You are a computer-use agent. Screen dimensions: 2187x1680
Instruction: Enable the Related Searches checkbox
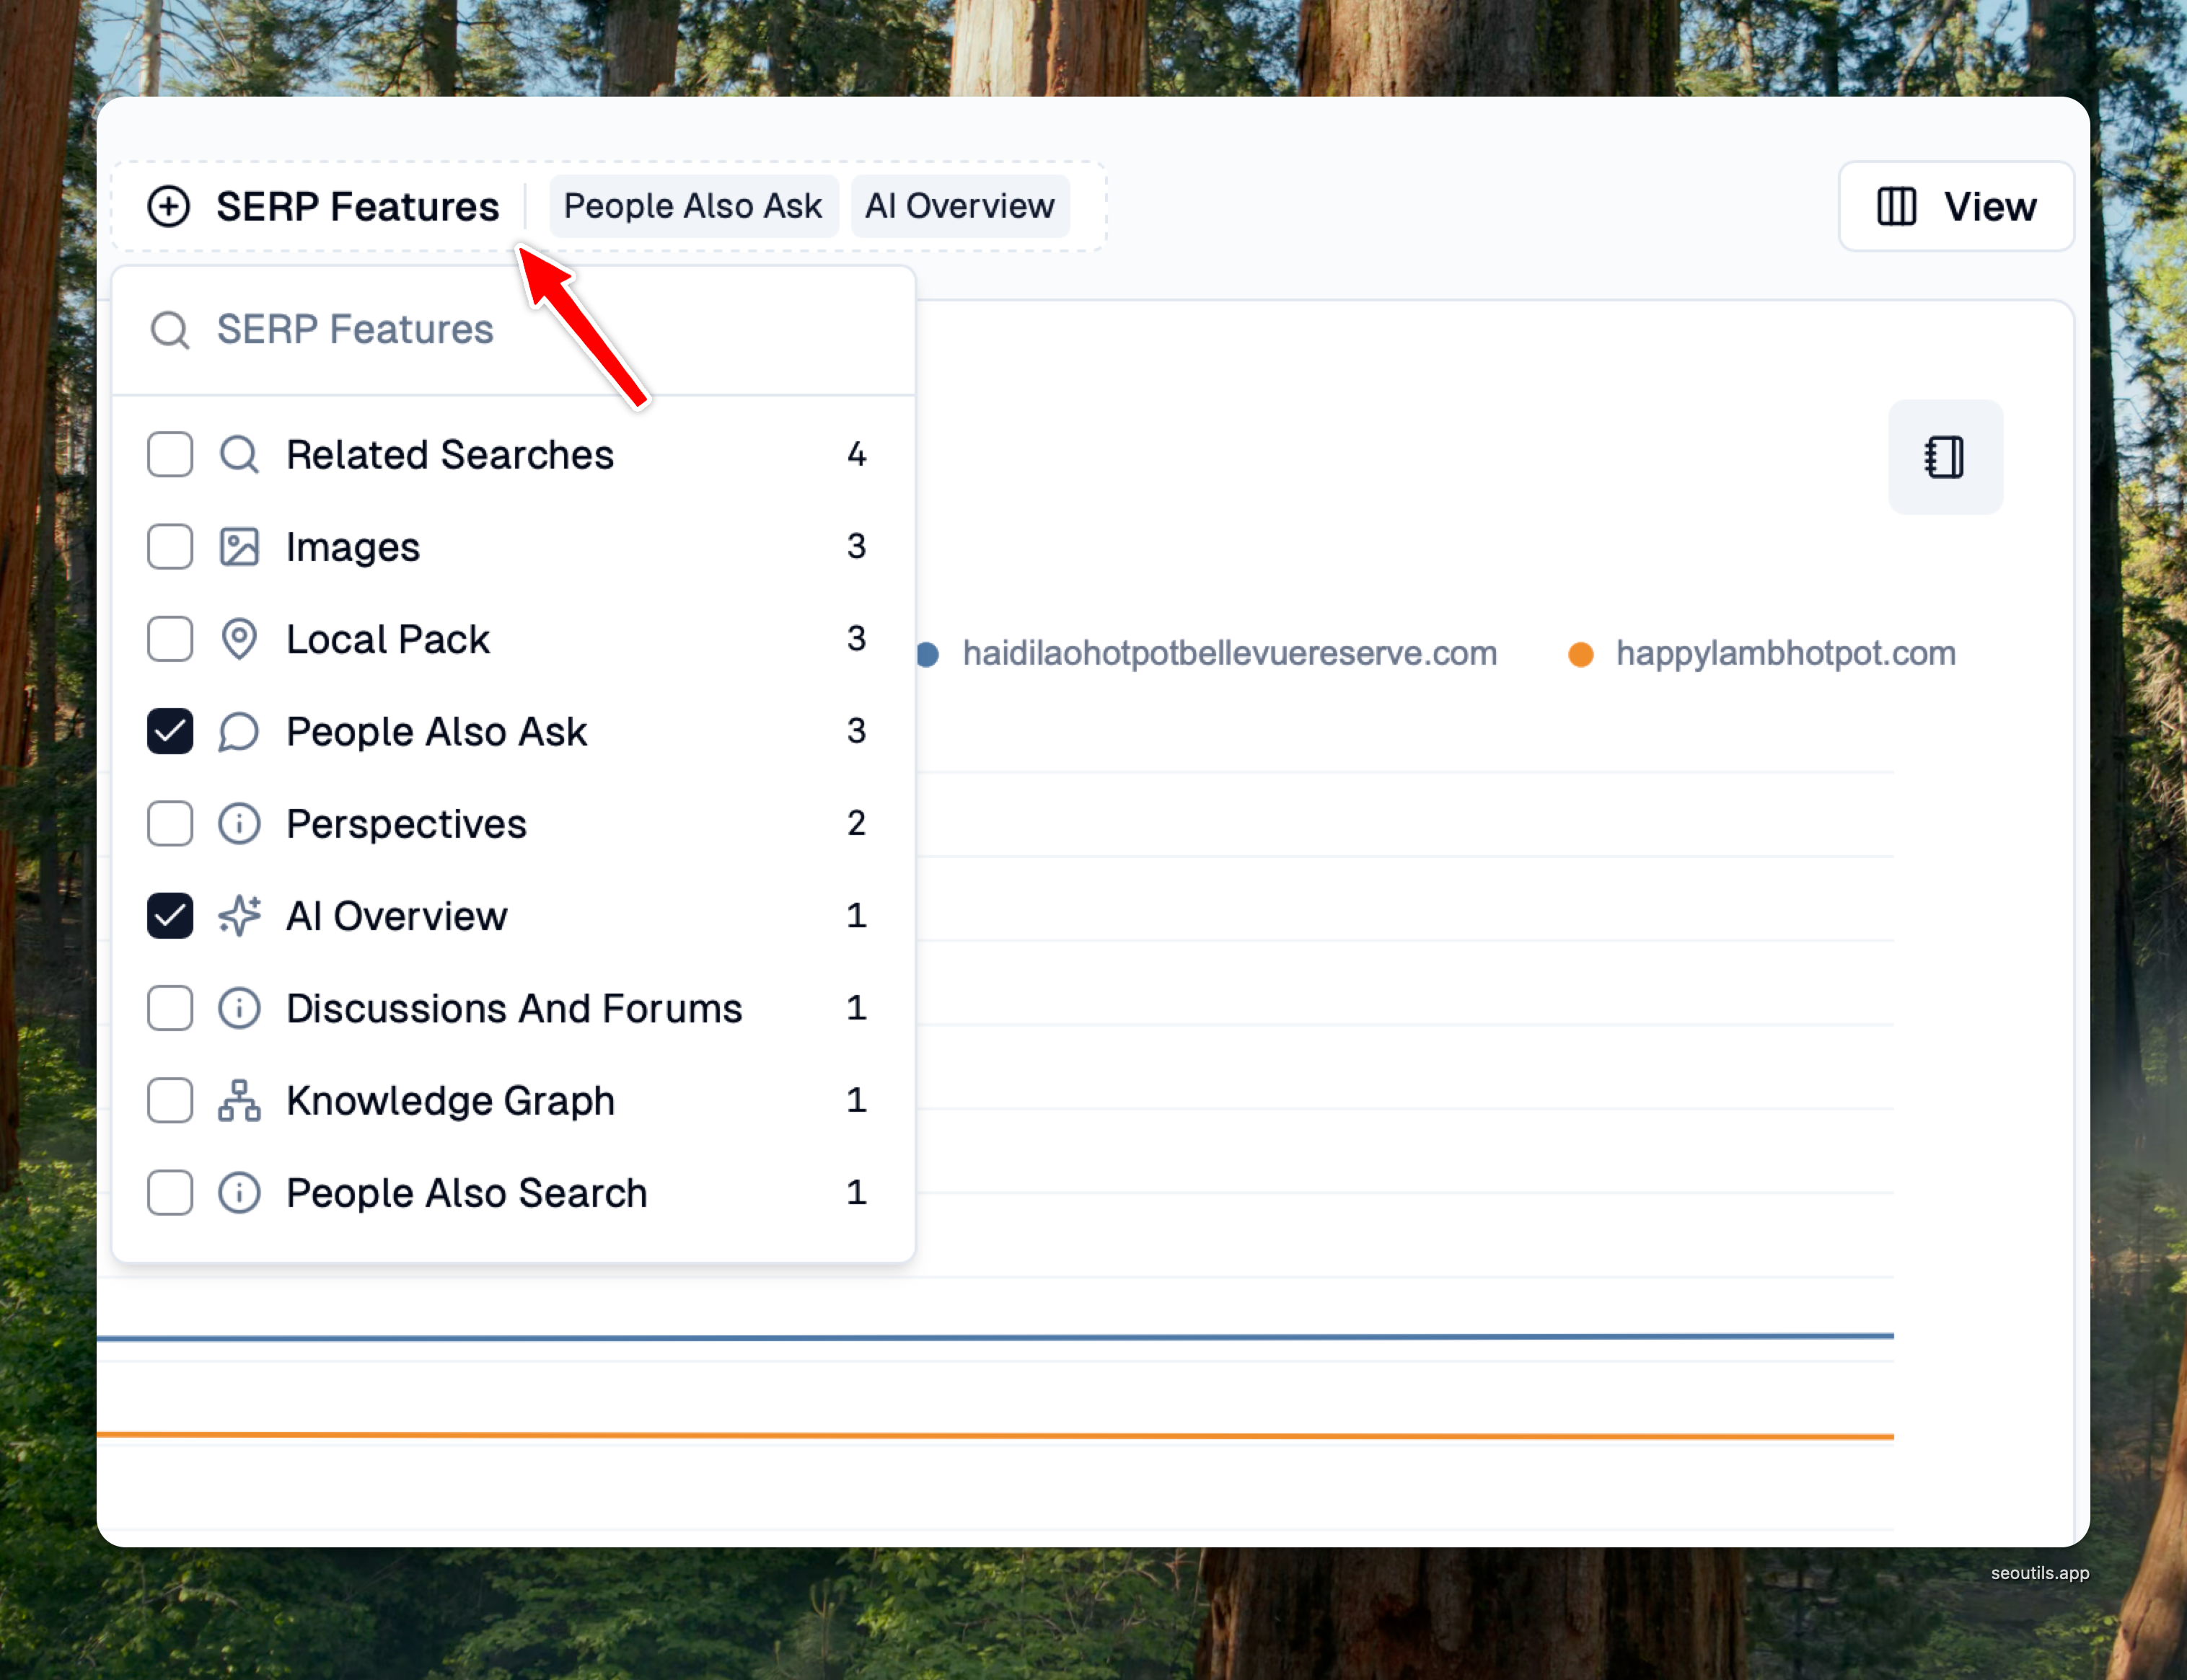[170, 455]
